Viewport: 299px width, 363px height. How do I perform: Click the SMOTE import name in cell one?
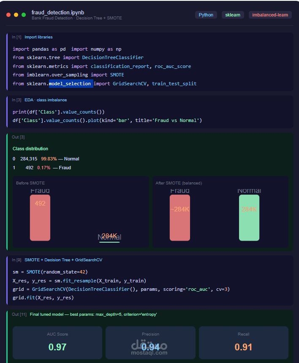point(117,75)
